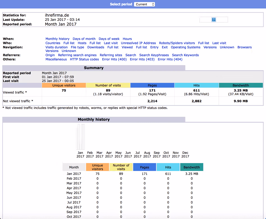Open the HTTP Status codes report
Screen dimensions: 266x219
pos(84,59)
